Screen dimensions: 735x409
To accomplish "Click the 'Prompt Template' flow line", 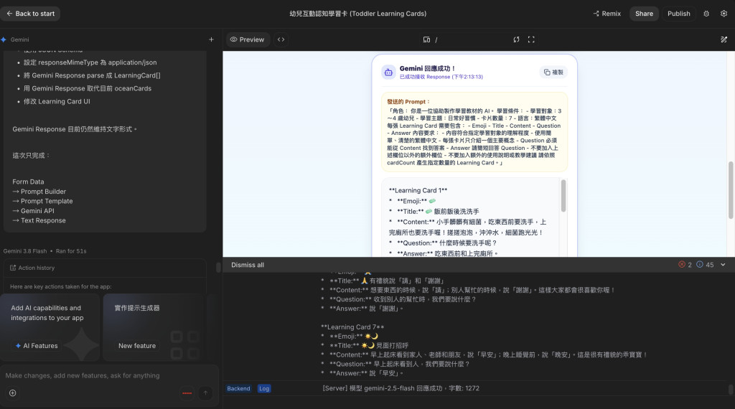I will [x=42, y=201].
